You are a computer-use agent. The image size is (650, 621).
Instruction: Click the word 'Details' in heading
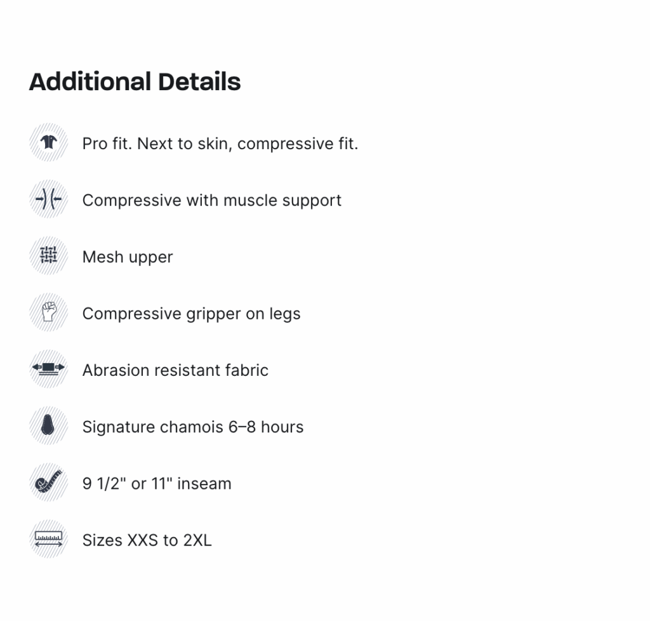(x=199, y=82)
